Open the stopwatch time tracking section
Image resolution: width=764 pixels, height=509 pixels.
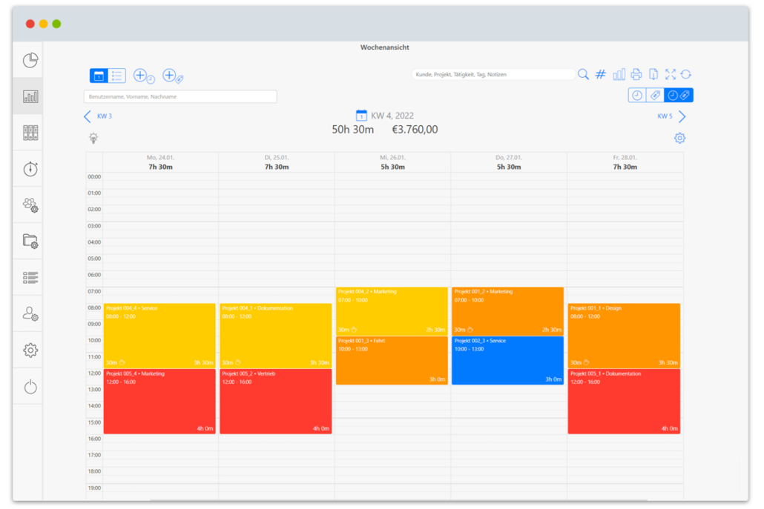30,169
